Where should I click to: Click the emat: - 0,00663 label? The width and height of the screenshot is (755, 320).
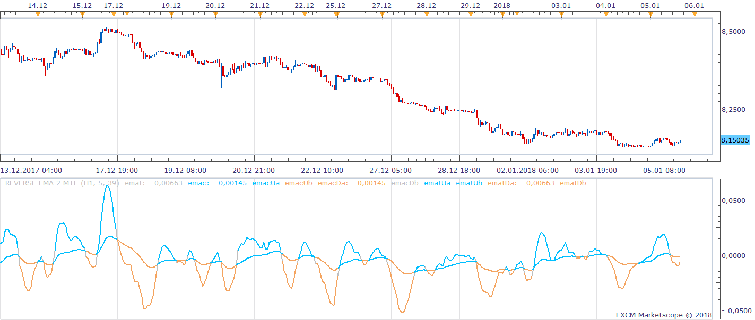[154, 183]
